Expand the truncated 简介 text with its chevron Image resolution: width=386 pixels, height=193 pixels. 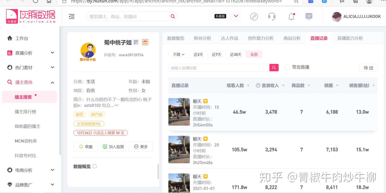pos(117,105)
